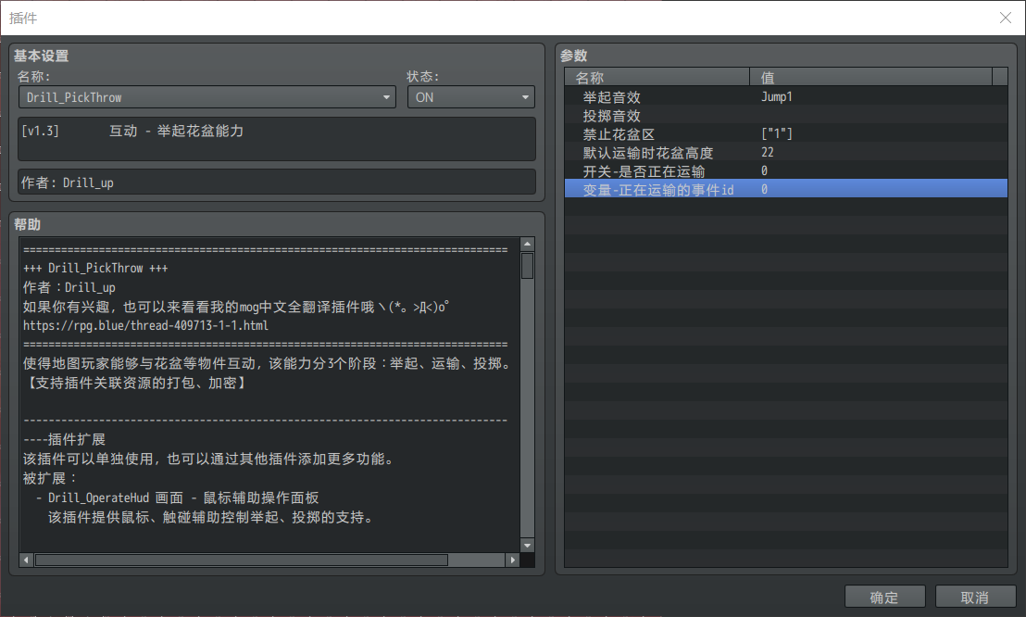Click the 确定 confirm button
Screen dimensions: 1026x617
(x=884, y=598)
